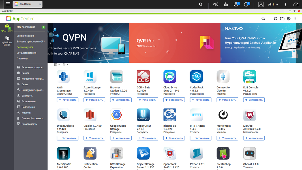Install AWS Greengrass

pos(68,100)
